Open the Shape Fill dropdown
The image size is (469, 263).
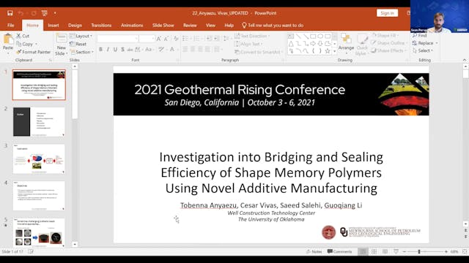click(x=385, y=36)
